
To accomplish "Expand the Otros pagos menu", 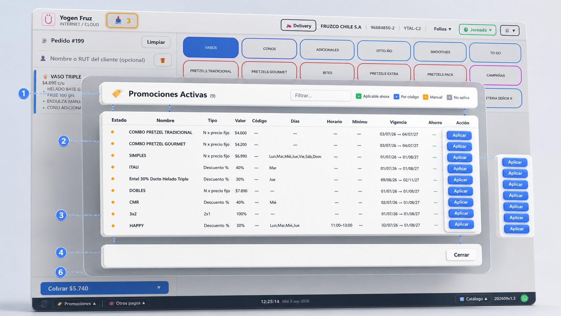I will click(127, 303).
